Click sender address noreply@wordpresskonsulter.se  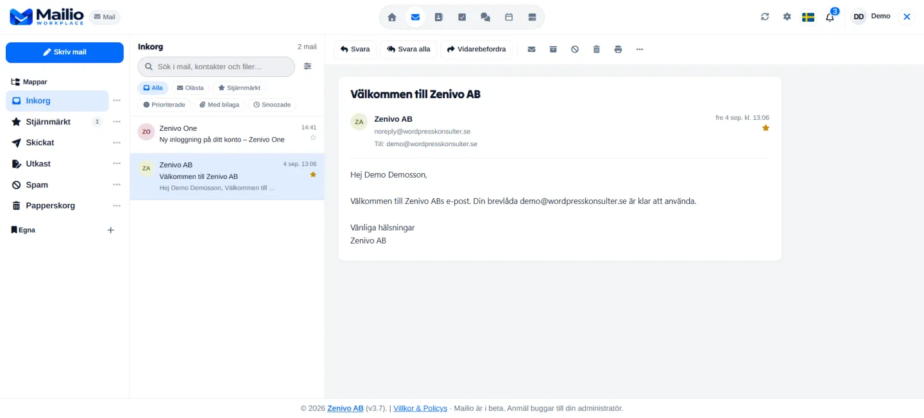pyautogui.click(x=422, y=131)
